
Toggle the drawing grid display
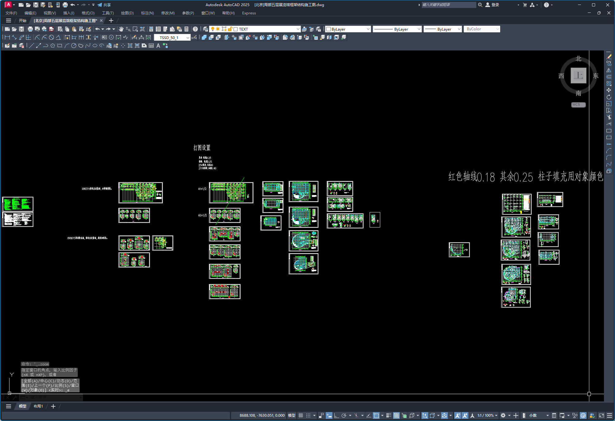[301, 415]
